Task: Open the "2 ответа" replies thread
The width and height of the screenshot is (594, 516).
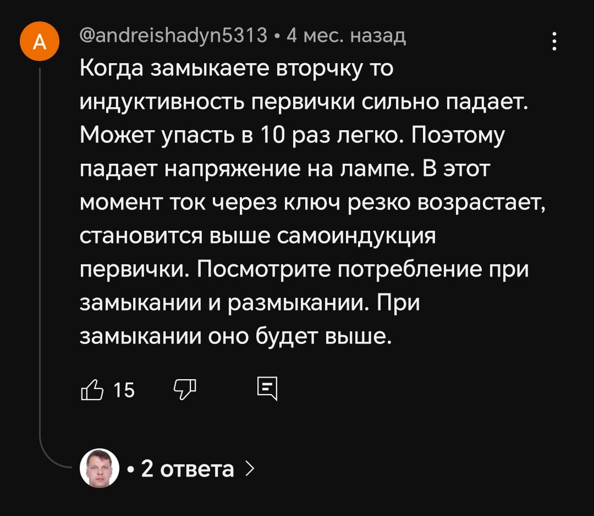Action: pyautogui.click(x=187, y=469)
